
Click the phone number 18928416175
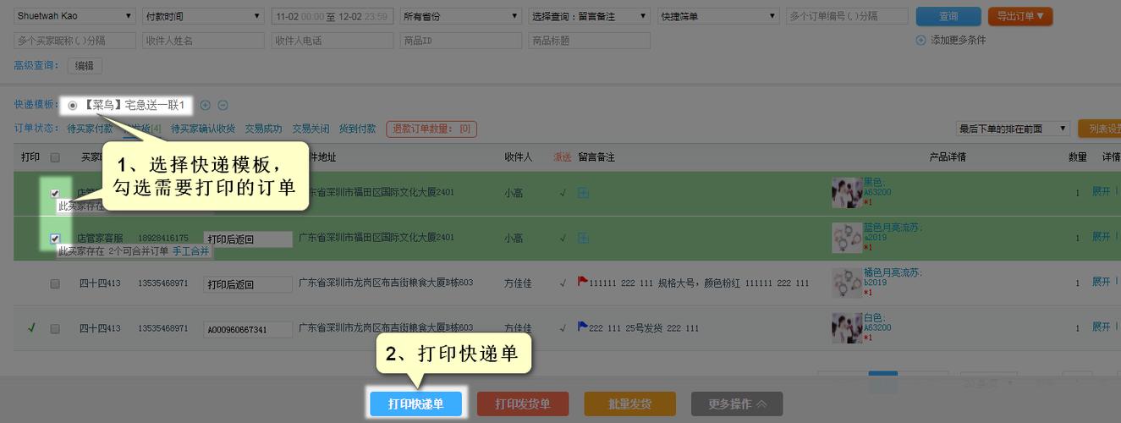(163, 239)
